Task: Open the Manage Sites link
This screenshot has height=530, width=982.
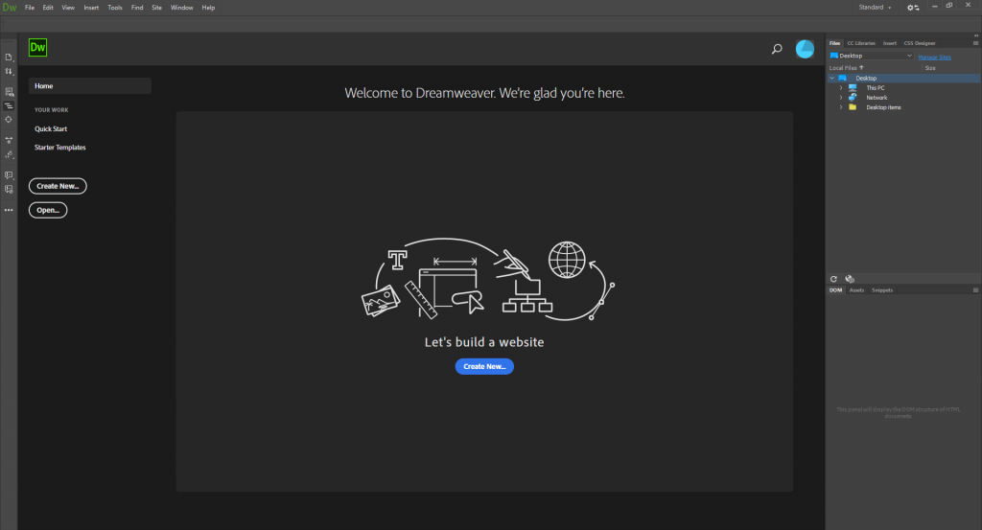Action: pos(934,57)
